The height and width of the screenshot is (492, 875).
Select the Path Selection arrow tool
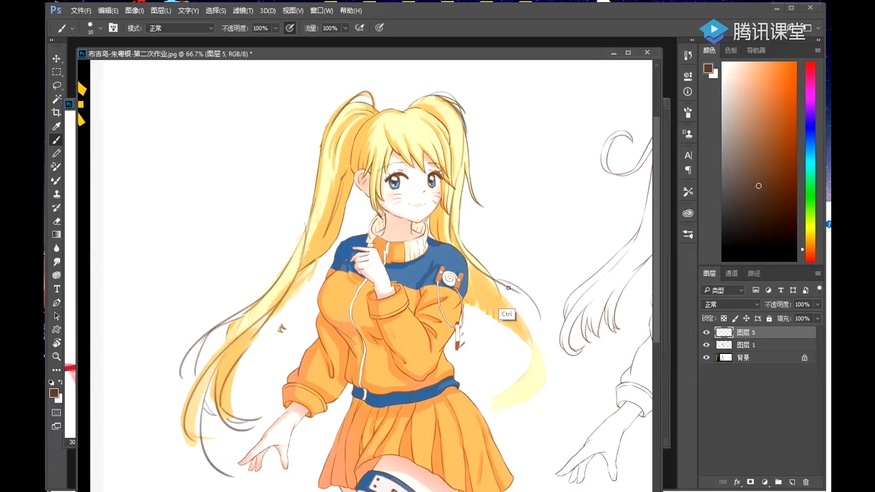click(x=57, y=316)
